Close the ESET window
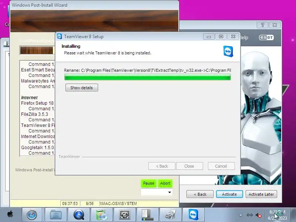This screenshot has height=222, width=296. pos(275,25)
